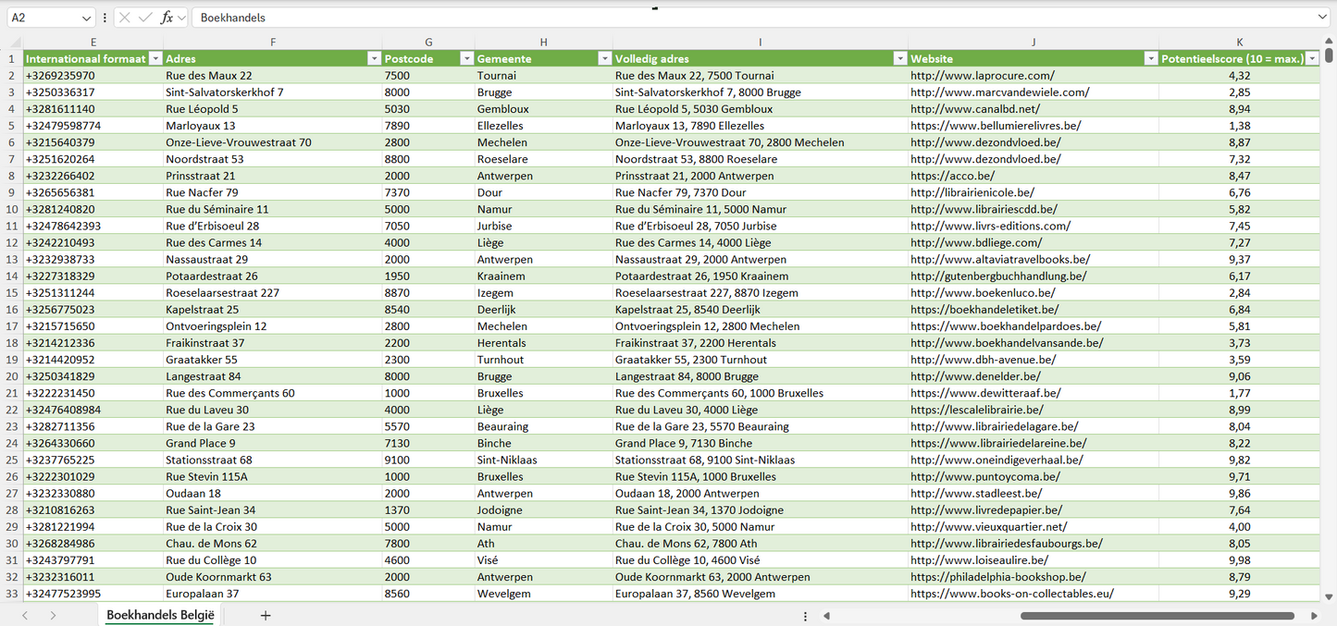Expand the Name Box dropdown arrow
Image resolution: width=1337 pixels, height=626 pixels.
click(x=86, y=18)
